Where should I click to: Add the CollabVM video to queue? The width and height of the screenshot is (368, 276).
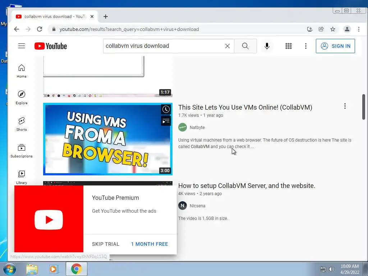166,121
